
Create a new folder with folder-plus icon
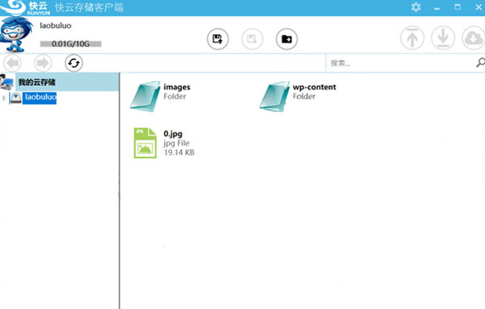pyautogui.click(x=286, y=39)
